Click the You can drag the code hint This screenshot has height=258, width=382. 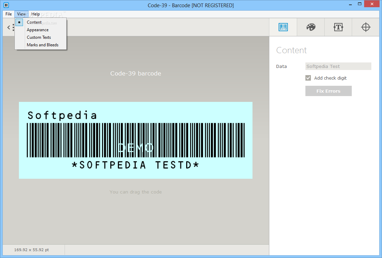(135, 192)
